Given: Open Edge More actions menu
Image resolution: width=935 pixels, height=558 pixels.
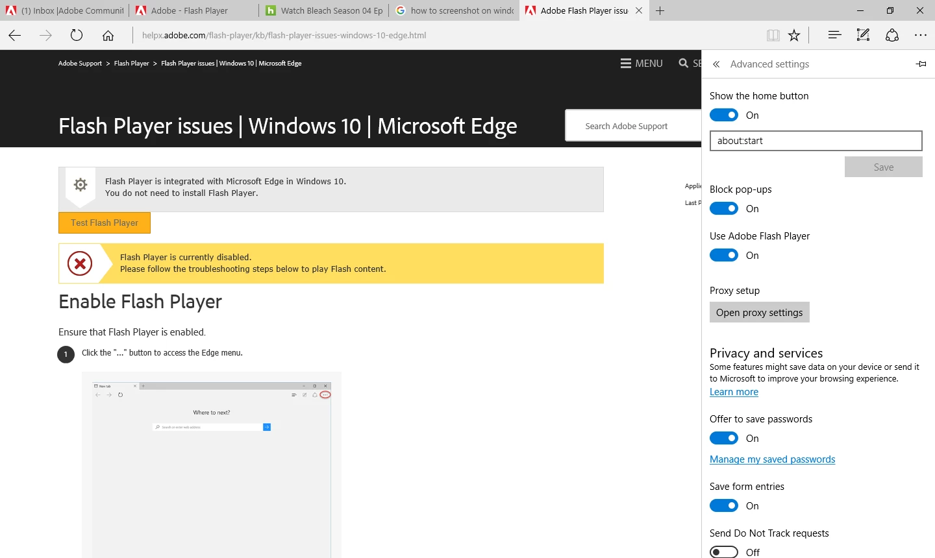Looking at the screenshot, I should click(921, 35).
